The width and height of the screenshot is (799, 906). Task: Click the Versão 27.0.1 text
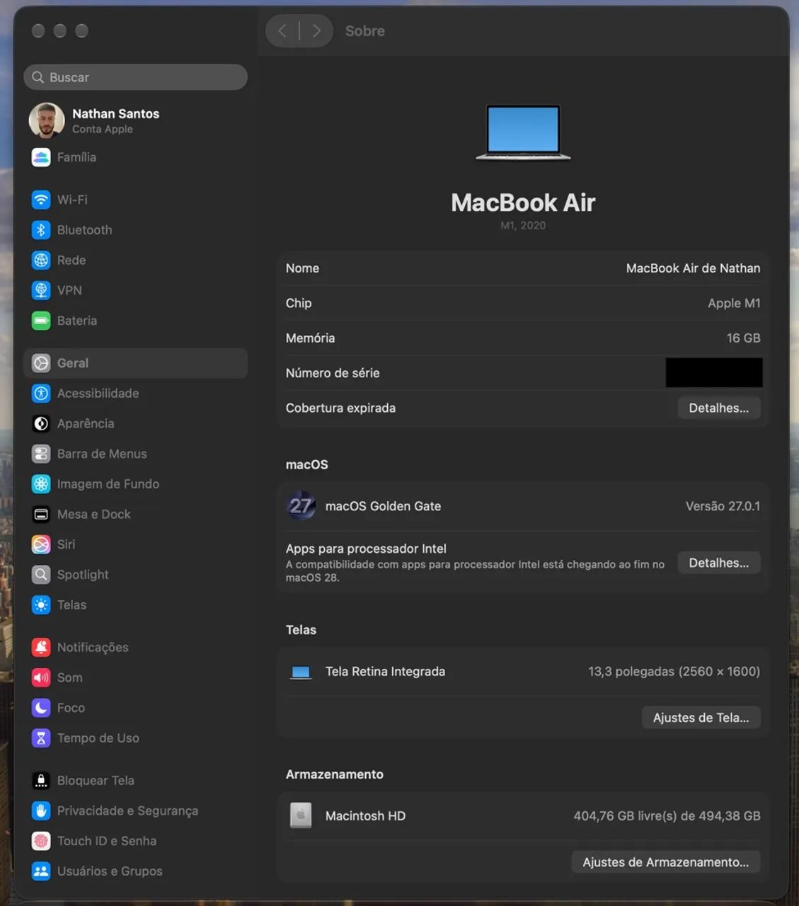723,506
